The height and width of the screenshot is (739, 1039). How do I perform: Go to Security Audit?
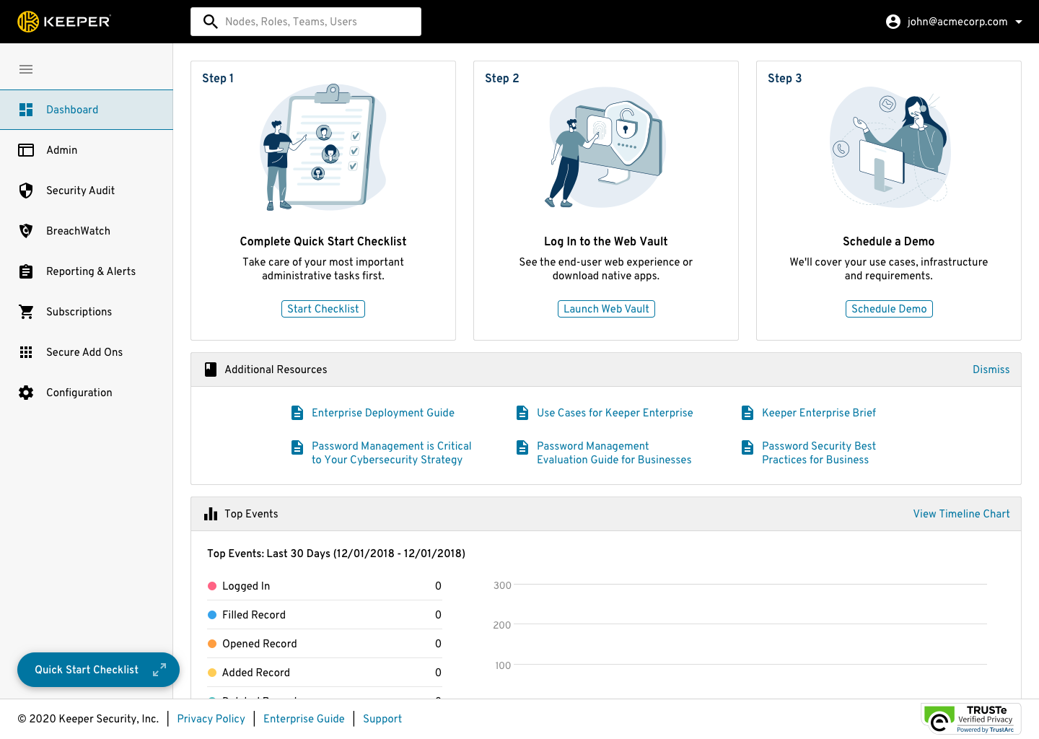tap(87, 191)
